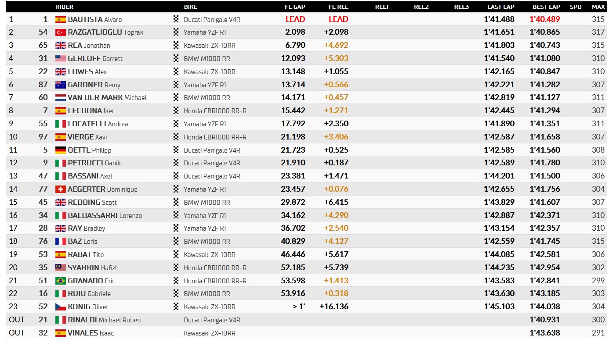Click red best lap 1'40.489

pyautogui.click(x=545, y=19)
